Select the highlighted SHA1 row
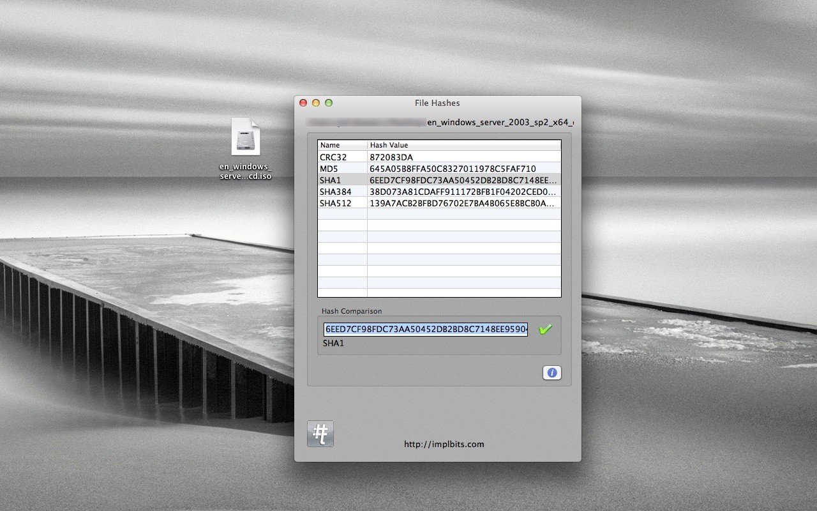 tap(439, 180)
